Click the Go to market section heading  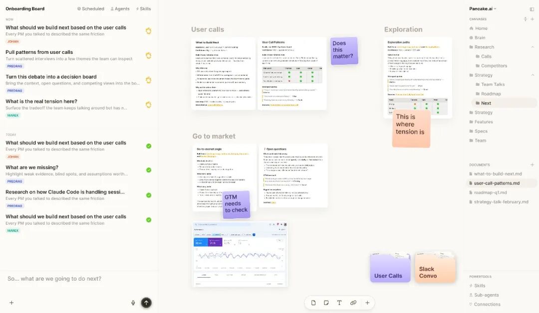(x=214, y=136)
